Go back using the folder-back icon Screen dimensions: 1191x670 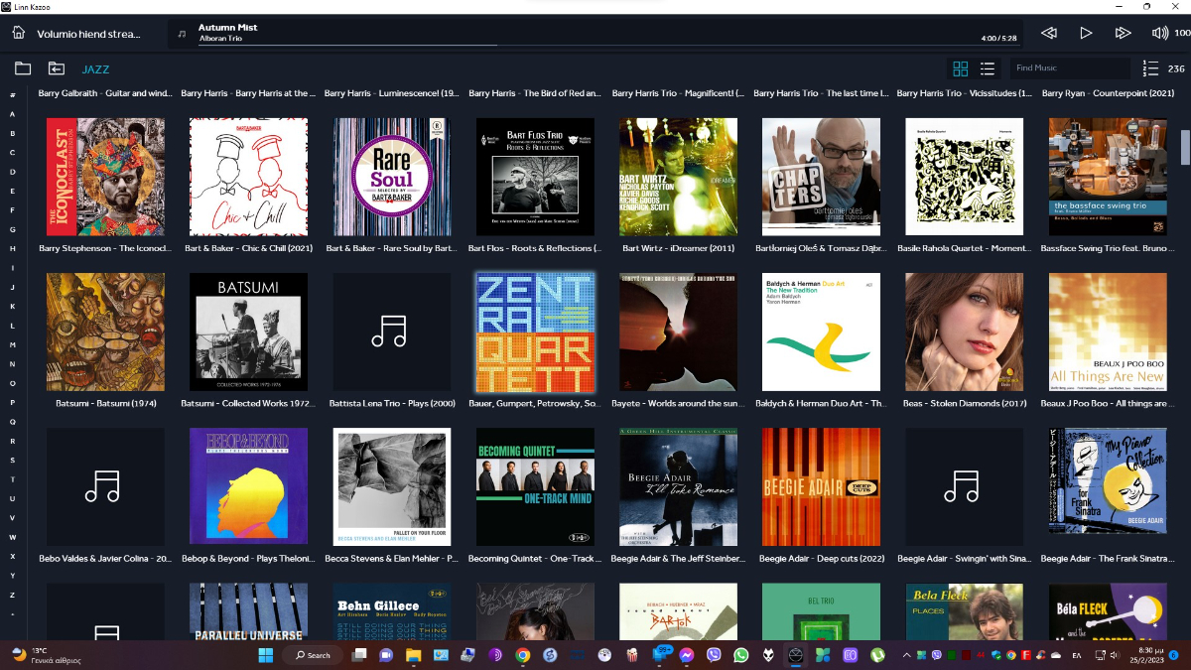coord(57,68)
